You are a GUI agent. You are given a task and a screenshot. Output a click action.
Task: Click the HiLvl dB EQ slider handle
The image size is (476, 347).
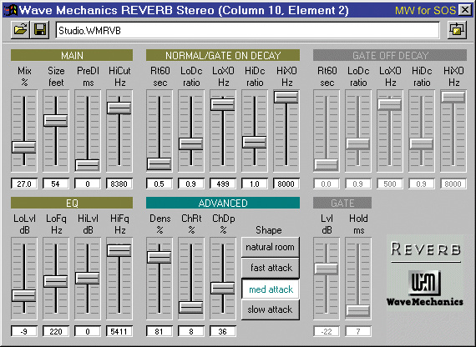(88, 278)
